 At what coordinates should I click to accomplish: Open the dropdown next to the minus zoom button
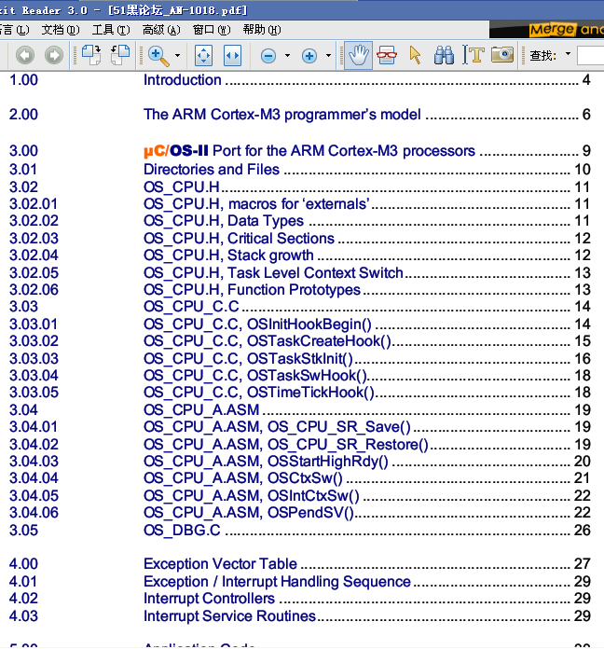pyautogui.click(x=287, y=55)
